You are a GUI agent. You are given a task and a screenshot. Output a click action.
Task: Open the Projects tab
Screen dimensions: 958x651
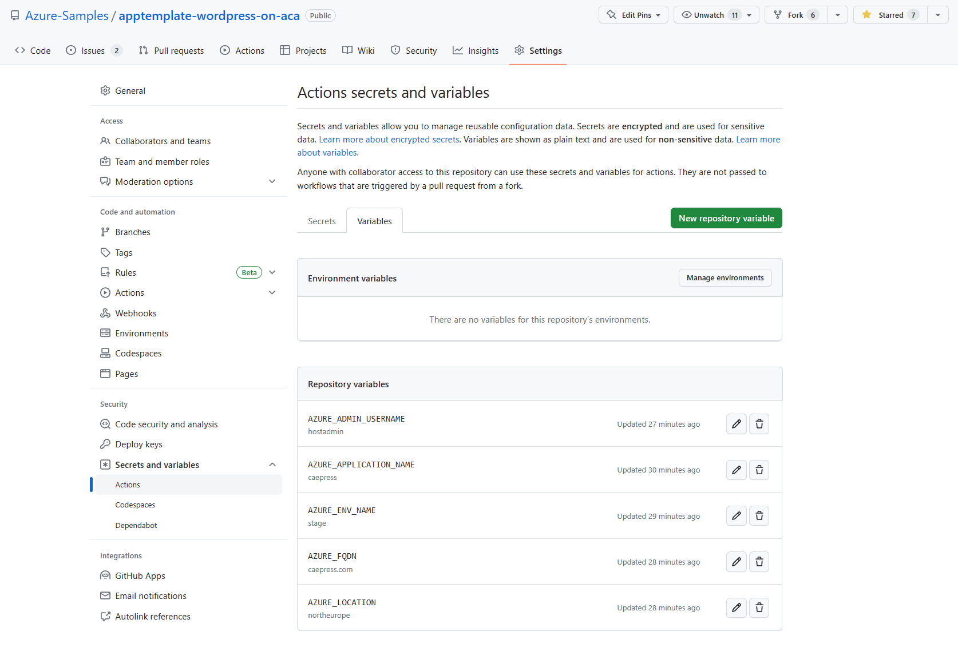click(303, 50)
